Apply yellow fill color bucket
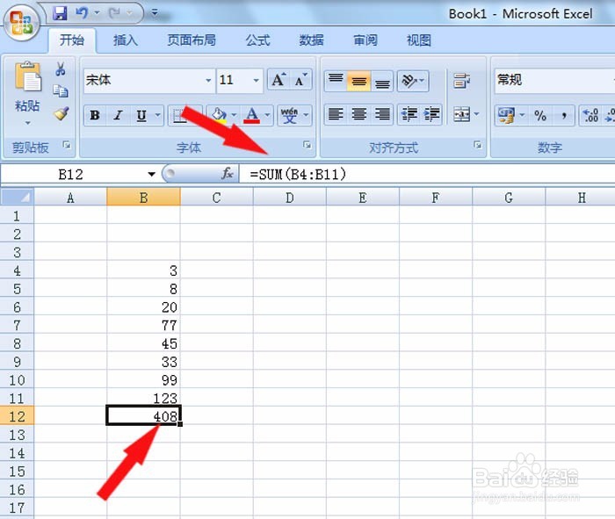615x519 pixels. [219, 115]
